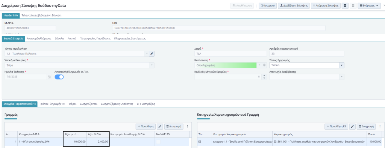Click the circle icon next to Κατάσταση

tap(264, 65)
